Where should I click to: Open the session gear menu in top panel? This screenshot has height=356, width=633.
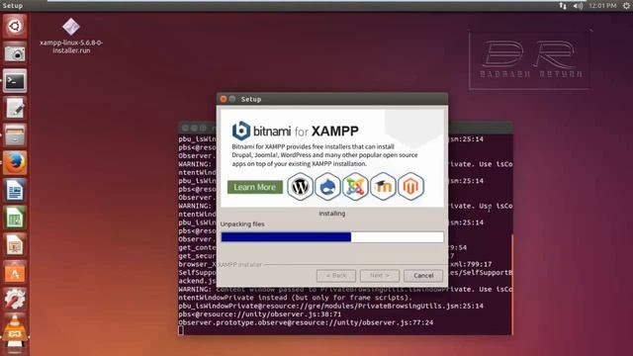pos(626,6)
